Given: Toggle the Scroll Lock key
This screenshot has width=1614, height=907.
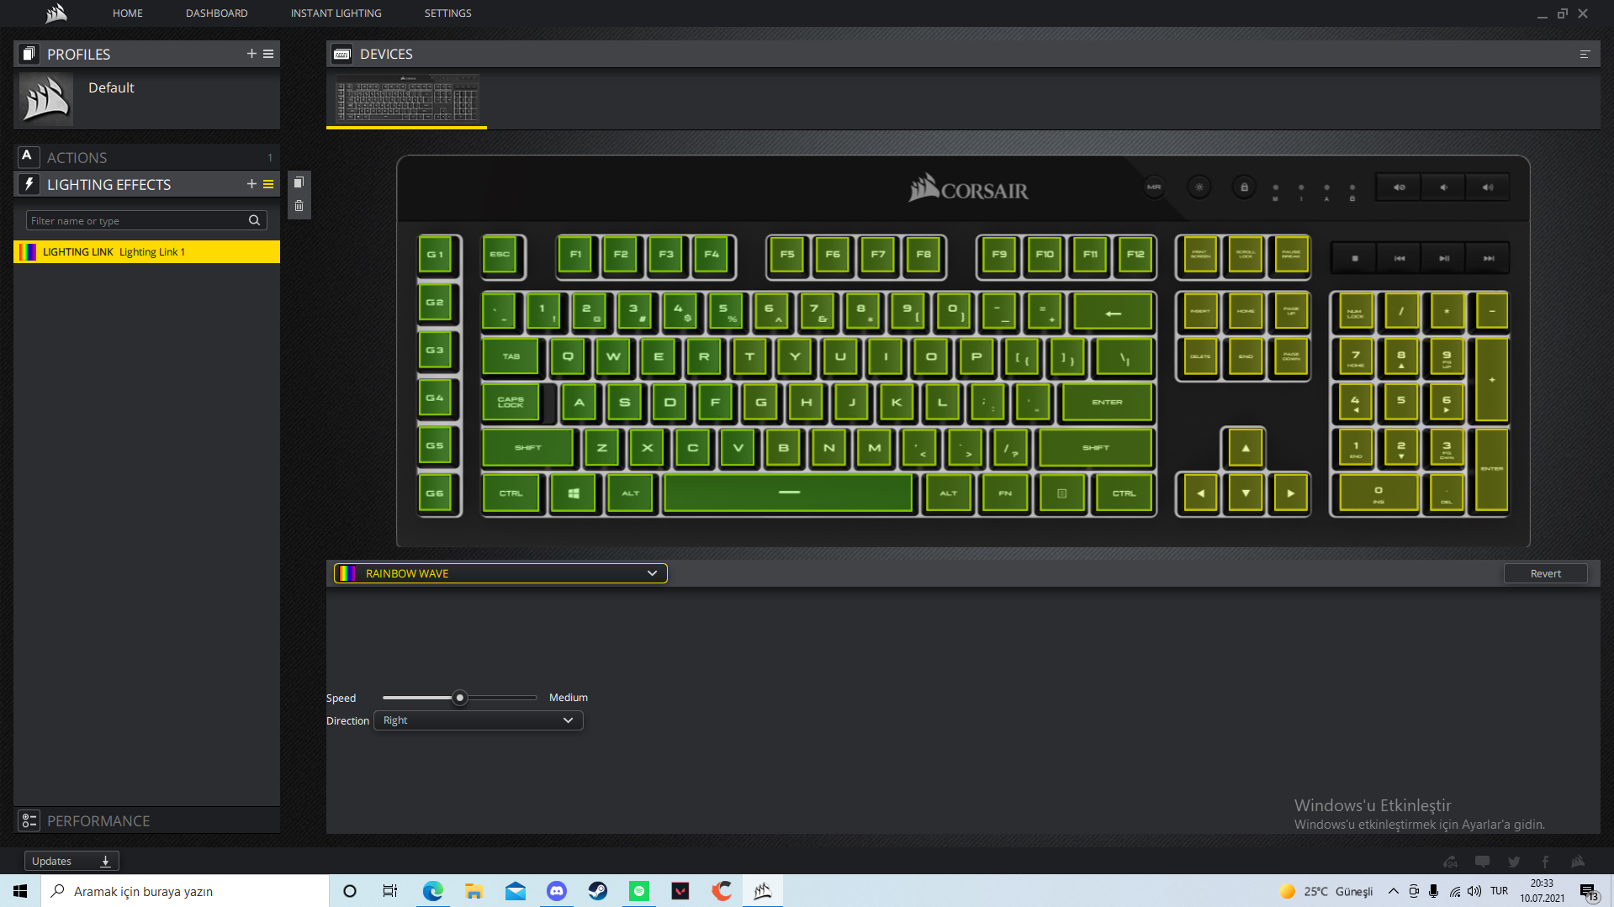Looking at the screenshot, I should [1246, 255].
